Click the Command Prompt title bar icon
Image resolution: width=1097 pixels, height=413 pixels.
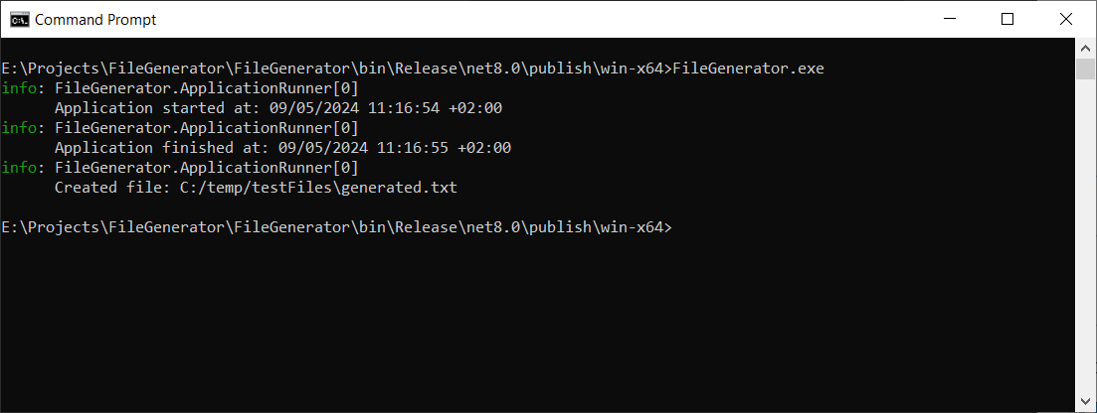[18, 19]
